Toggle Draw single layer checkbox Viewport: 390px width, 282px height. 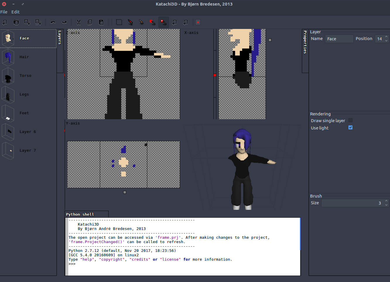click(x=350, y=120)
